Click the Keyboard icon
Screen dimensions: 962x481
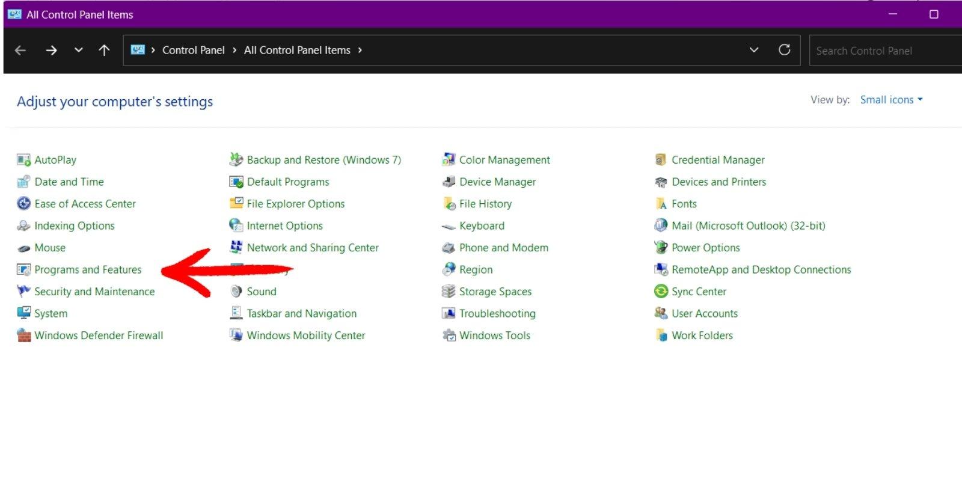click(x=449, y=226)
